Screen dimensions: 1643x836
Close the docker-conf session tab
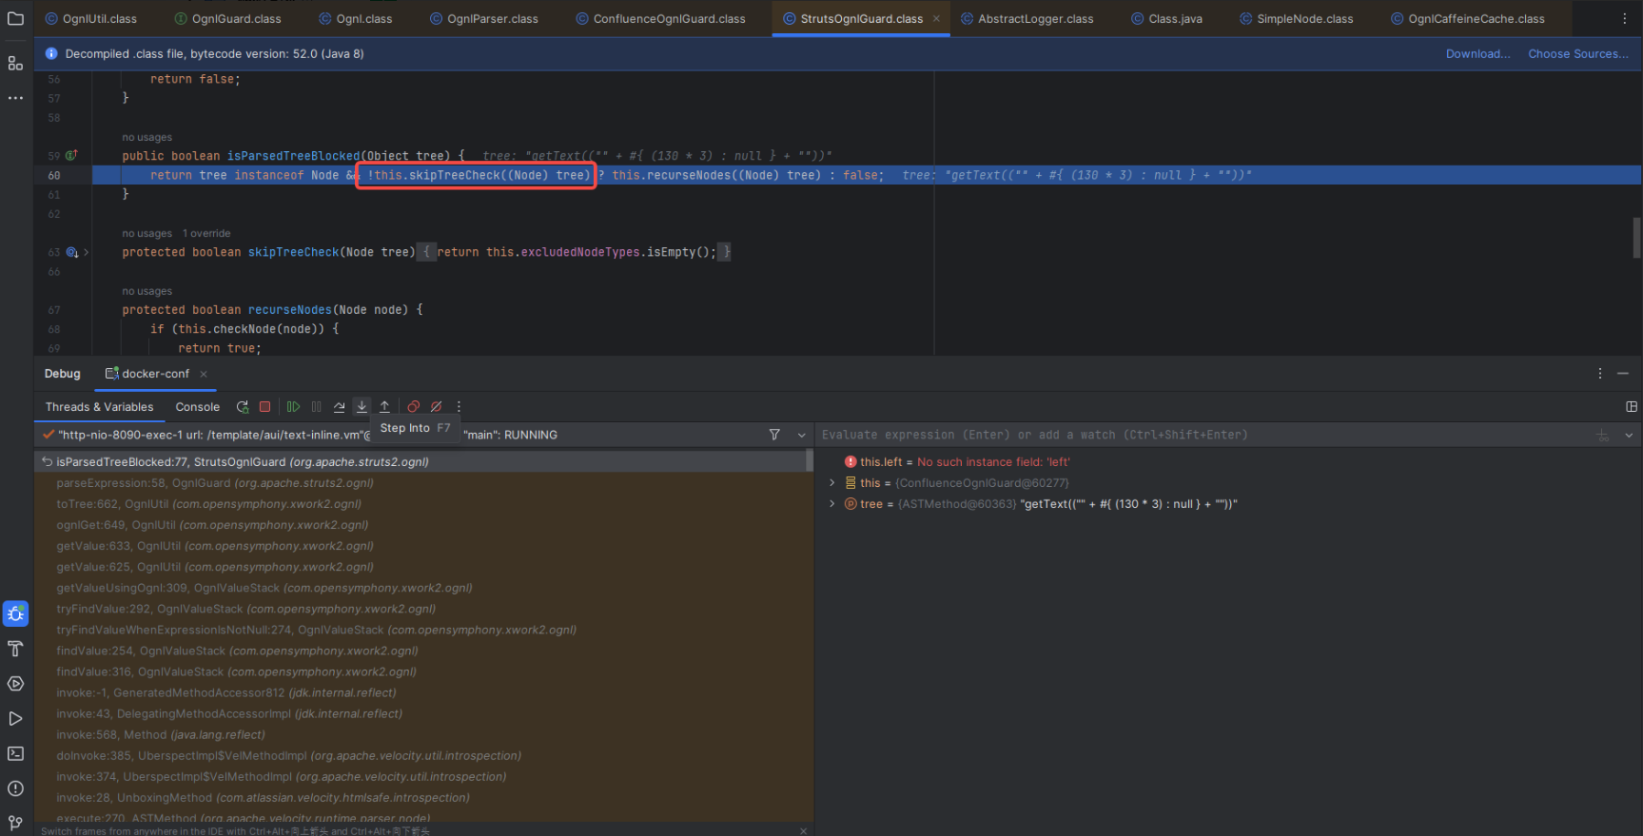(204, 374)
